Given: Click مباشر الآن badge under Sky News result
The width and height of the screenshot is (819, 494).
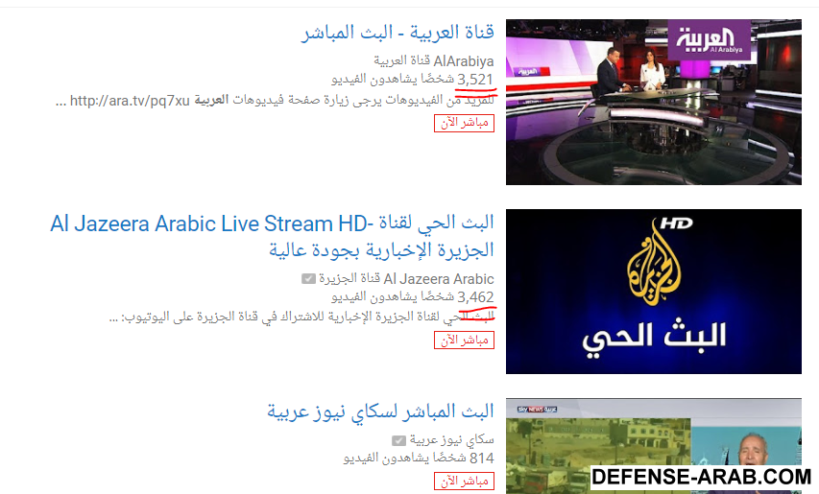Looking at the screenshot, I should click(x=464, y=481).
